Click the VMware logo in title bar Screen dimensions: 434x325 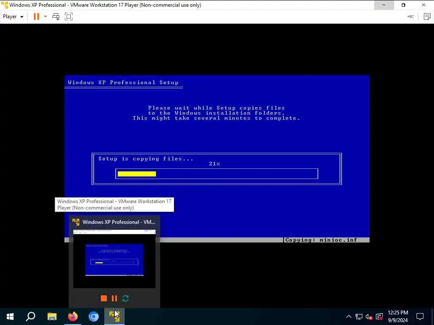coord(5,5)
